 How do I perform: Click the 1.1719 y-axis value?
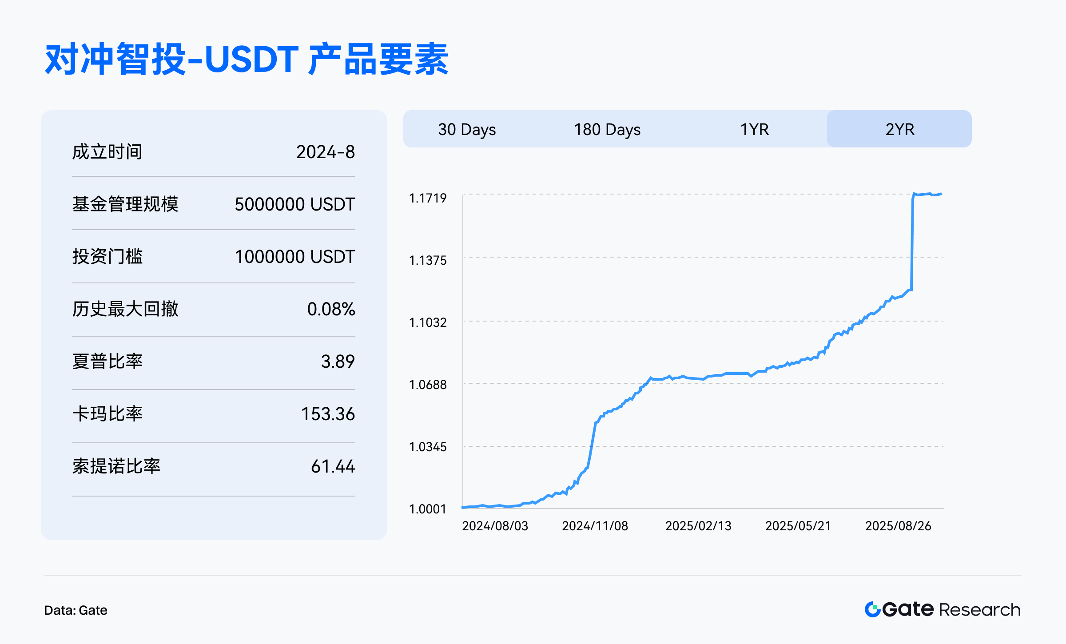[427, 198]
